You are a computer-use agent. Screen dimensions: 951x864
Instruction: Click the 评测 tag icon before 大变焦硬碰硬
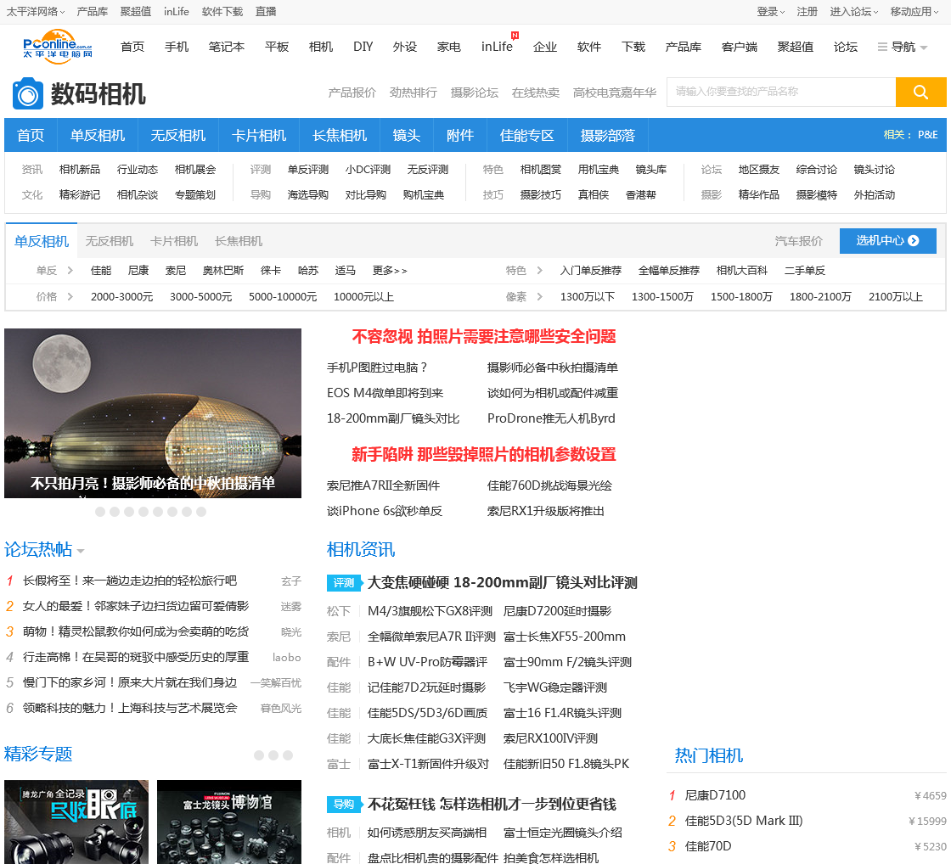pyautogui.click(x=345, y=583)
